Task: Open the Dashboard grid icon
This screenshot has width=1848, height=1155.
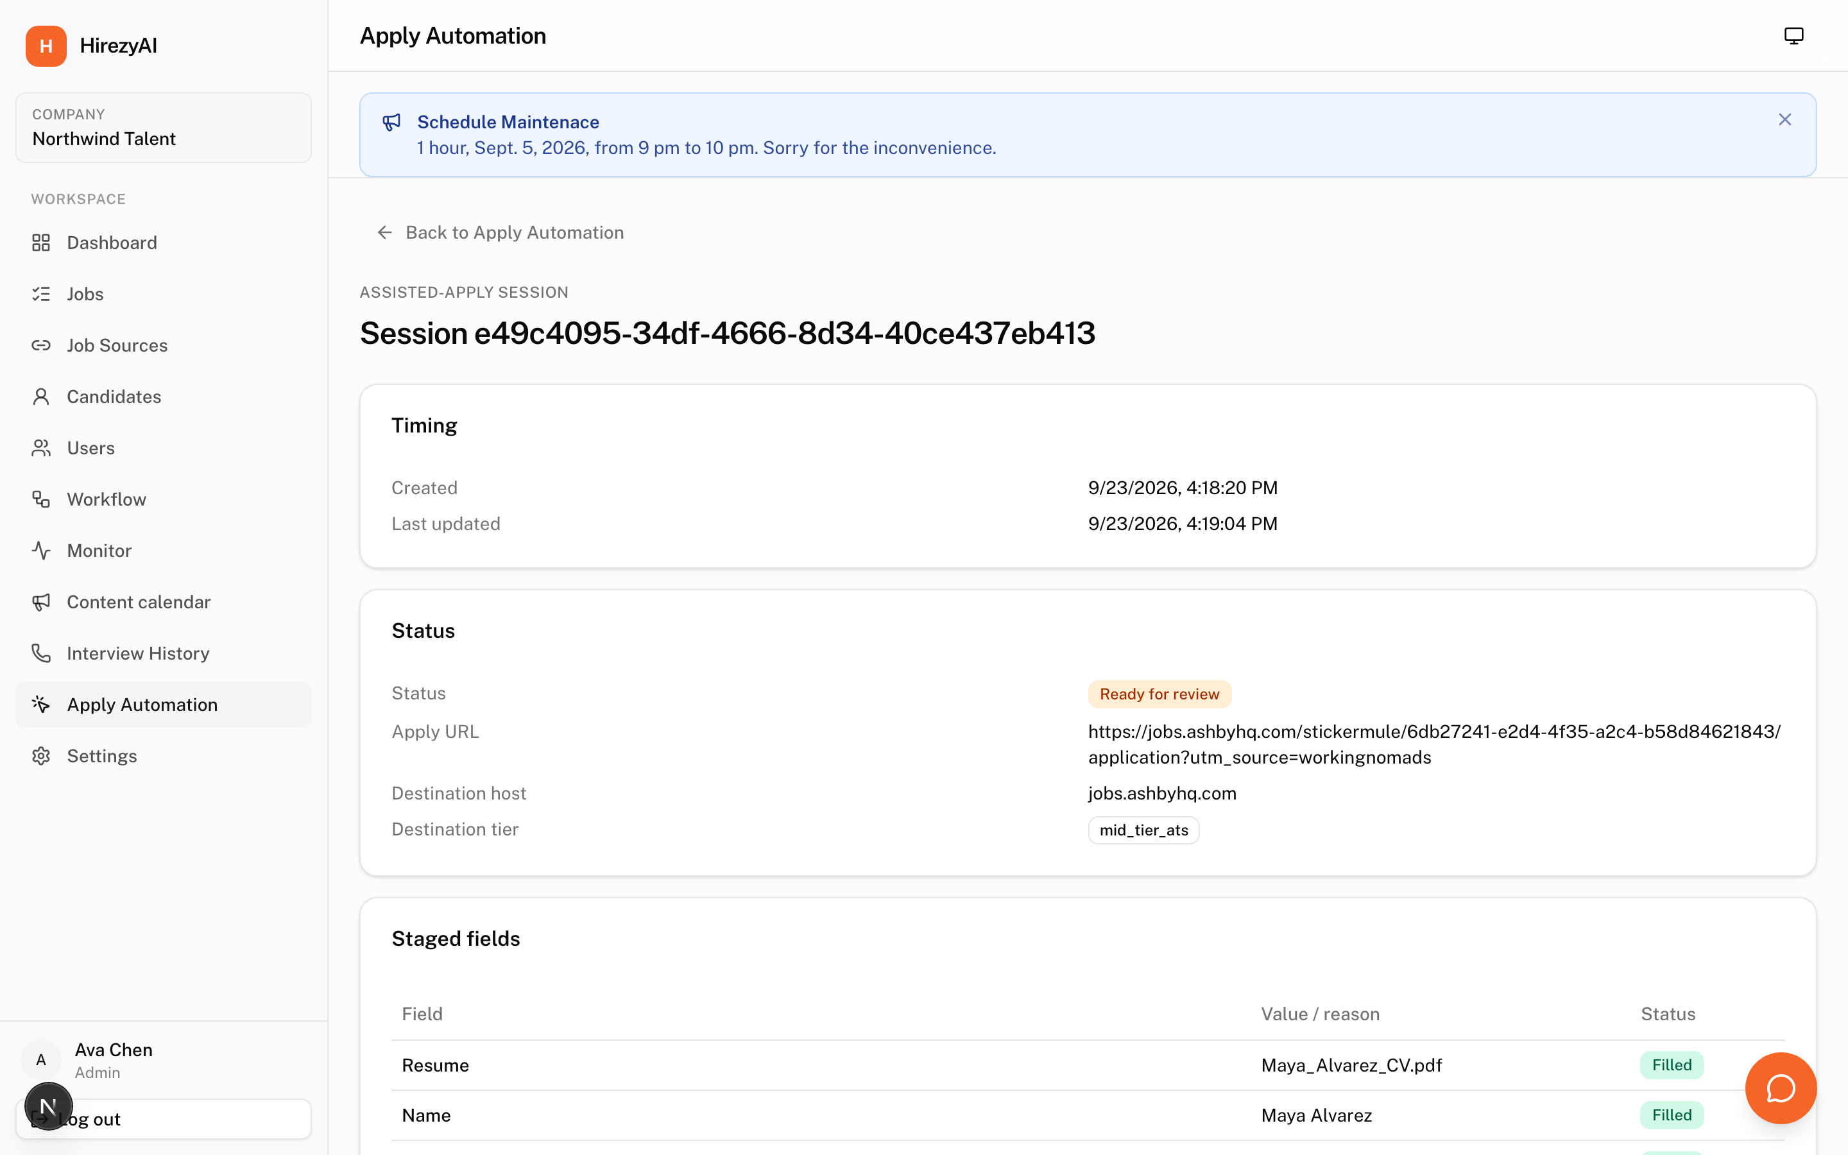Action: (x=41, y=243)
